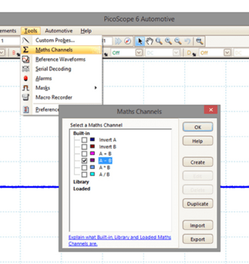This screenshot has width=249, height=264.
Task: Open the Automotive menu
Action: [59, 31]
